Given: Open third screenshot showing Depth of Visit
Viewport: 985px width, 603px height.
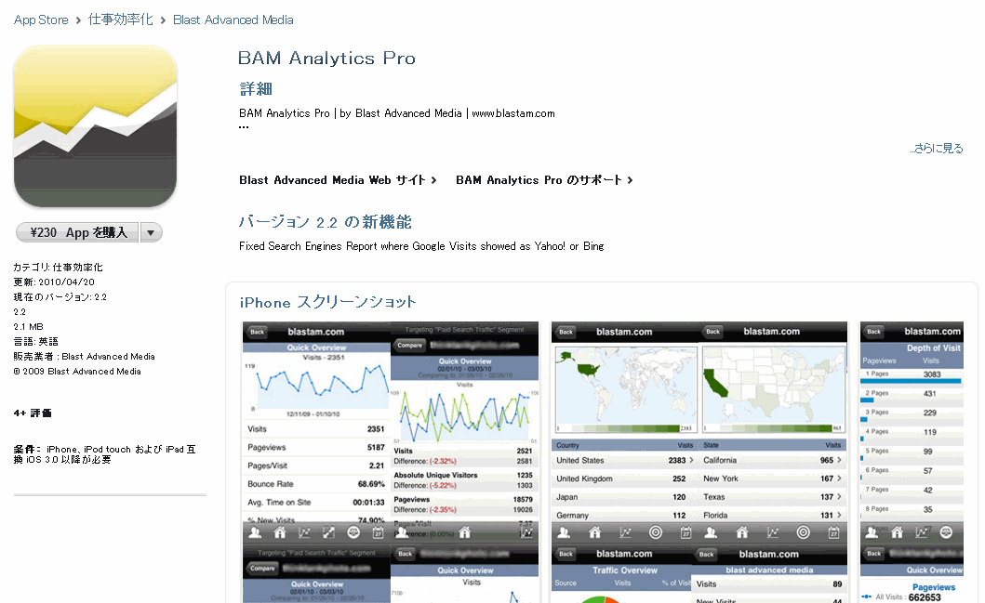Looking at the screenshot, I should click(912, 463).
